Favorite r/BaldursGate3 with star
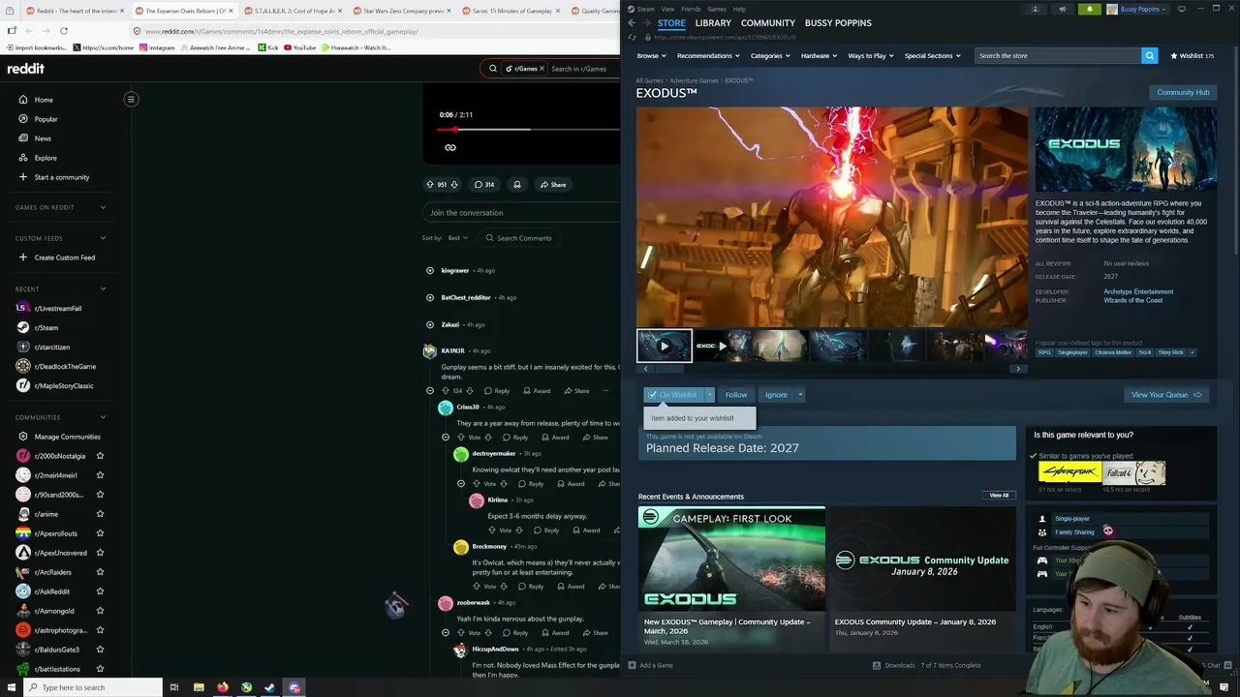 (x=100, y=650)
